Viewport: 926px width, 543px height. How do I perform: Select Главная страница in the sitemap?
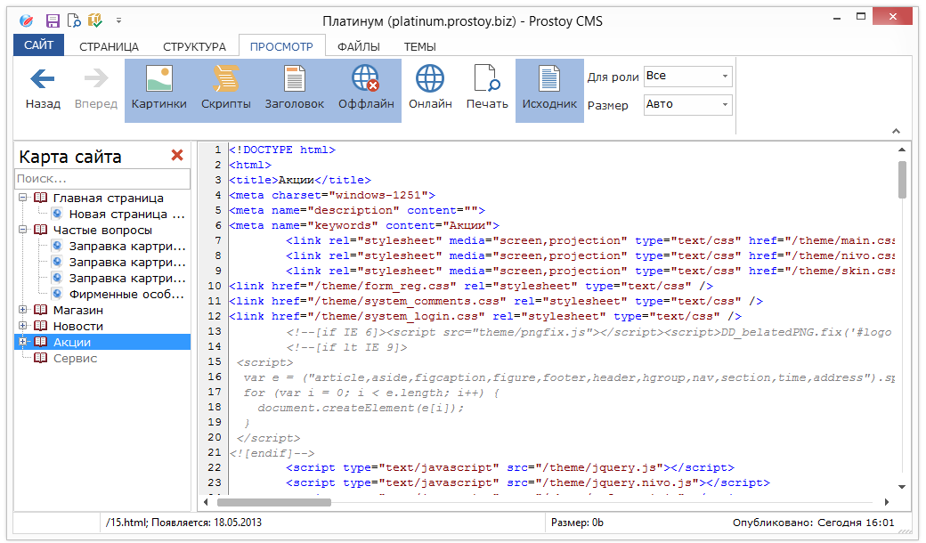click(x=108, y=199)
